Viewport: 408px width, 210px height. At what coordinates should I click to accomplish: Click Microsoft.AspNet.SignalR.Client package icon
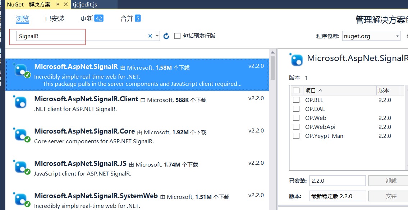point(20,102)
